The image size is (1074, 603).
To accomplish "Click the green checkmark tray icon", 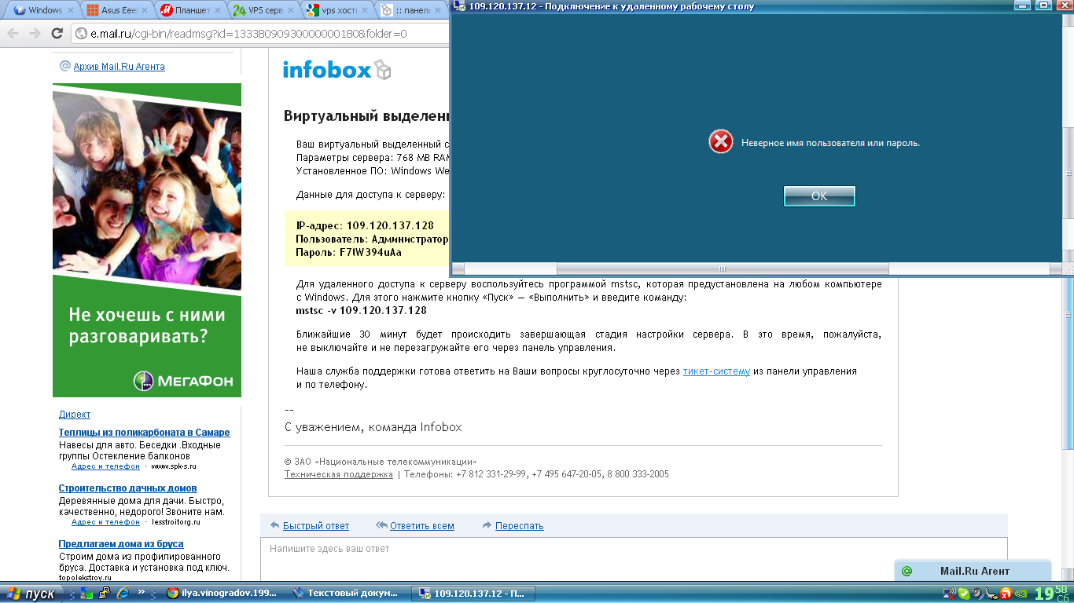I will pos(964,594).
